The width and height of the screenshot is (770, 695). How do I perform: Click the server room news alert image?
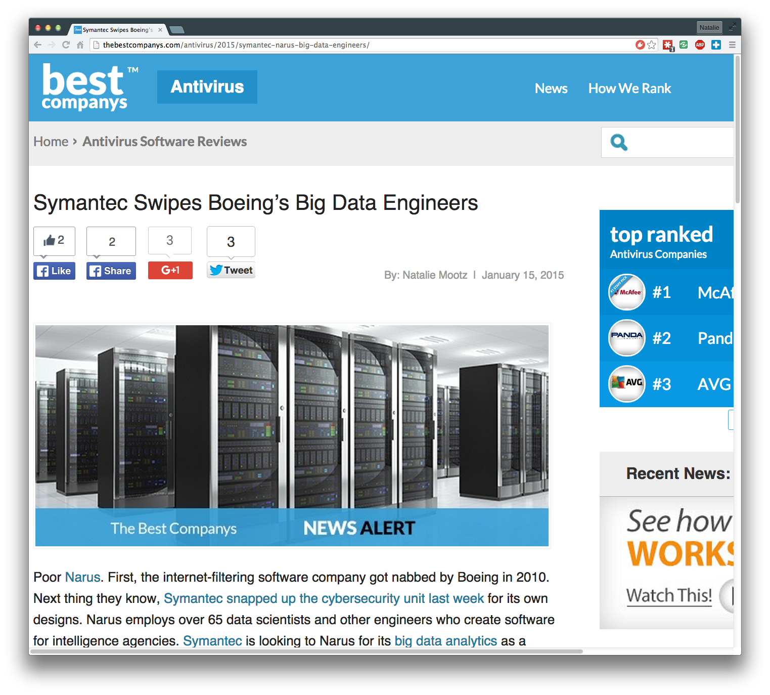click(292, 436)
